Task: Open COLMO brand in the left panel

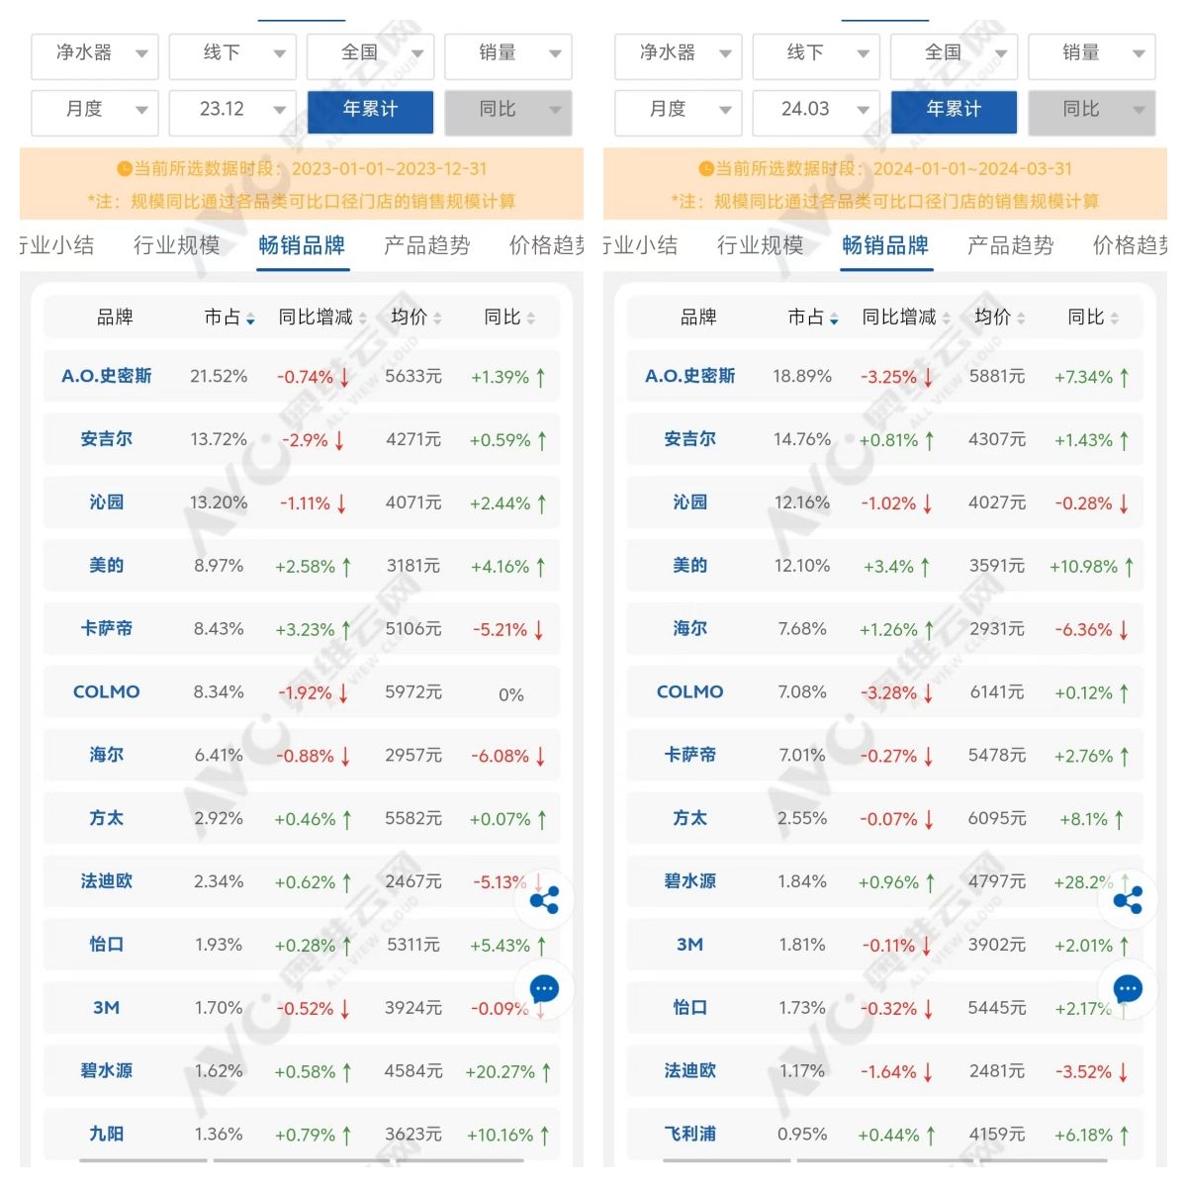Action: coord(107,692)
